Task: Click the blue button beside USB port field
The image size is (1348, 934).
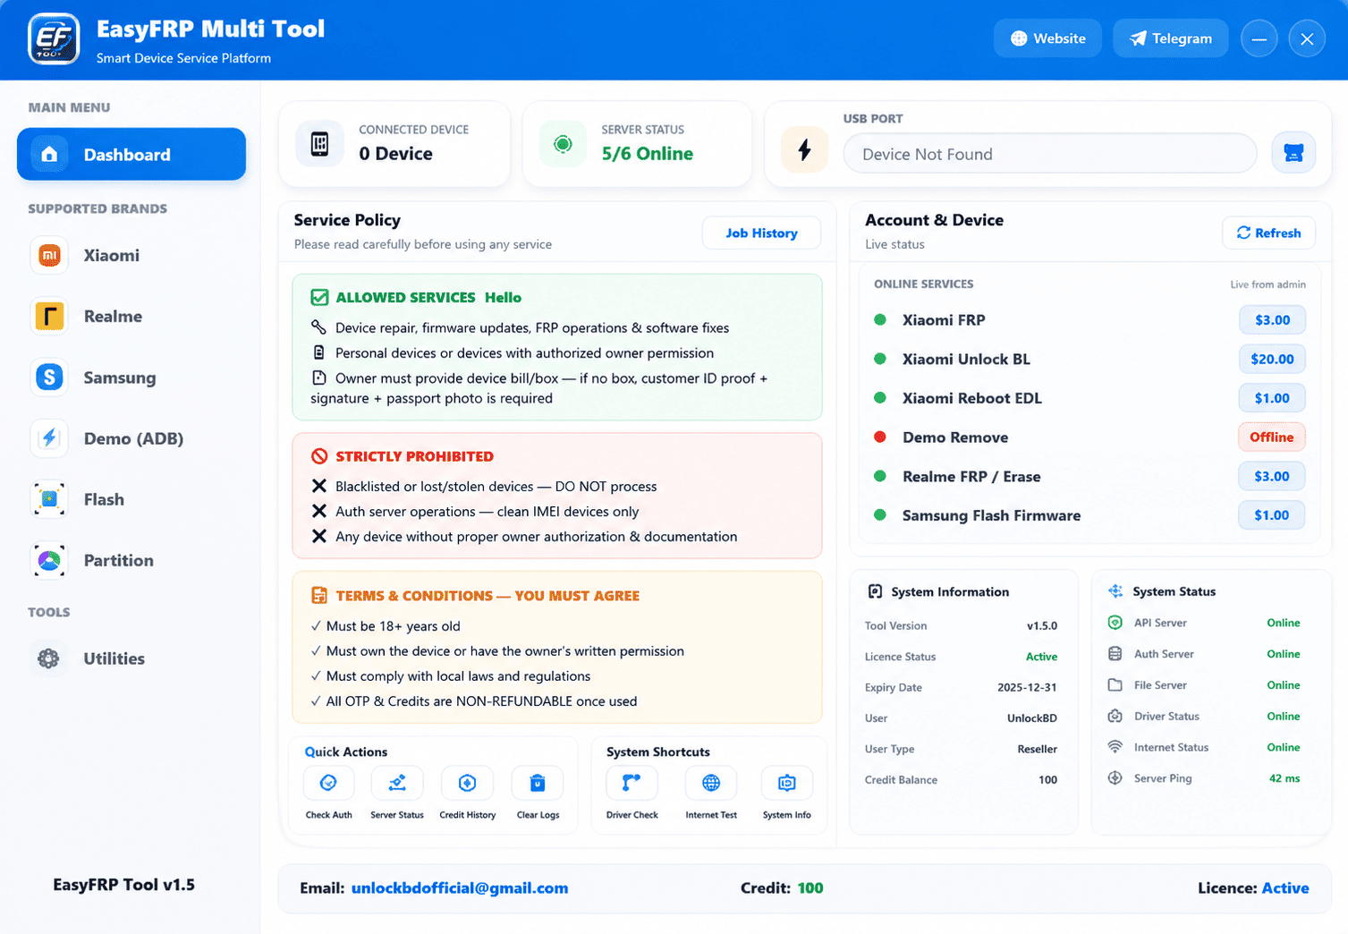Action: click(x=1293, y=154)
